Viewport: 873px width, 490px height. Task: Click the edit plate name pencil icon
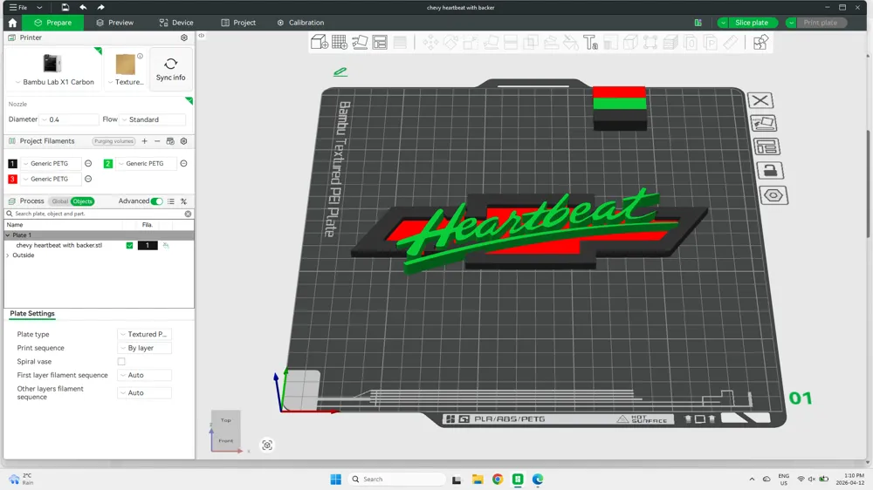pos(340,71)
